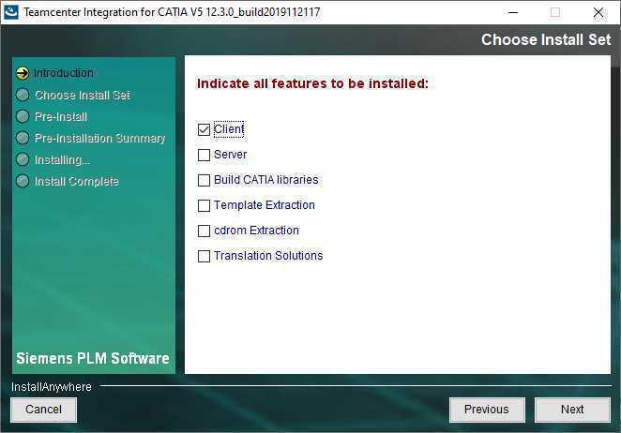Select the Installing... step label

click(62, 160)
